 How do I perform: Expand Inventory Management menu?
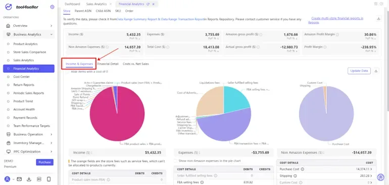pos(51,143)
